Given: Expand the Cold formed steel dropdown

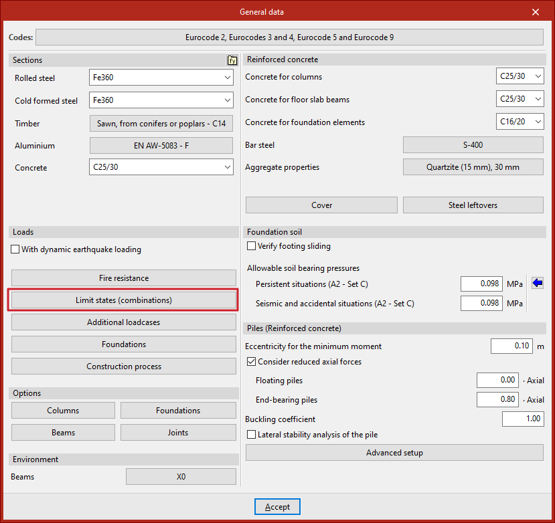Looking at the screenshot, I should coord(161,101).
